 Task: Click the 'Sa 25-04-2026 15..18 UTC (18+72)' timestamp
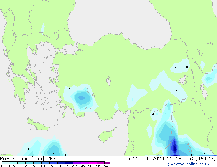click(170, 159)
